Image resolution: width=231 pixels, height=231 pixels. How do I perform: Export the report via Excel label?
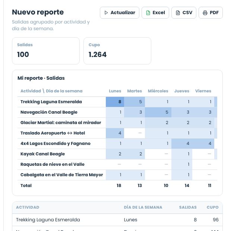coord(159,13)
